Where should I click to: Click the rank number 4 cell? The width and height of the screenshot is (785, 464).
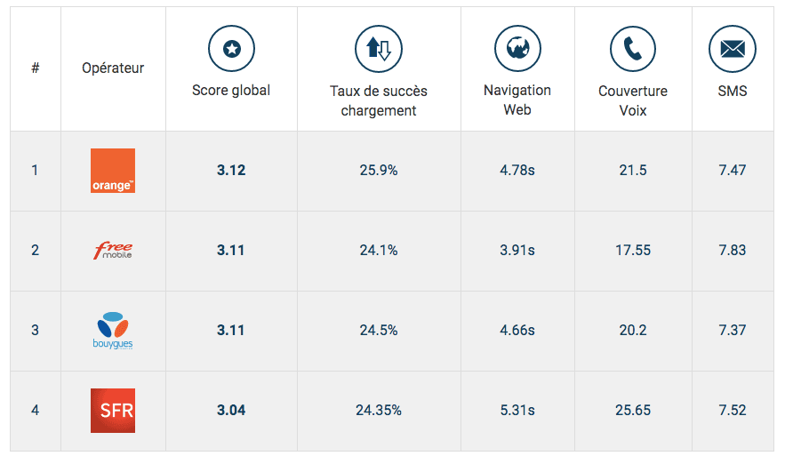pos(36,411)
